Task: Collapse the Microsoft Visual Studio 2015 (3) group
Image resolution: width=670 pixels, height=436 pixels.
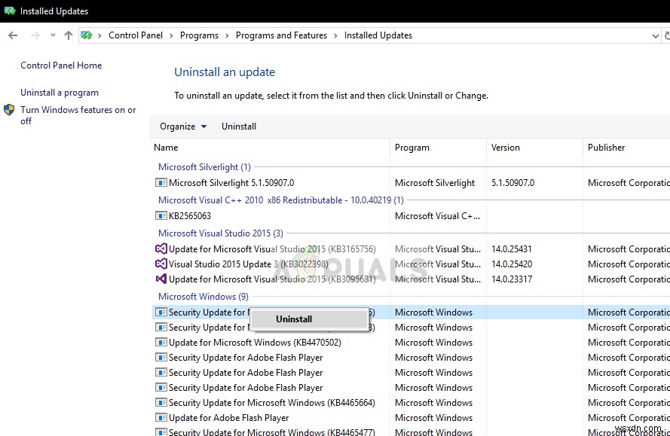Action: coord(221,233)
